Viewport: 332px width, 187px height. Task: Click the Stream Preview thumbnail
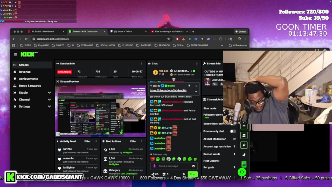click(101, 111)
